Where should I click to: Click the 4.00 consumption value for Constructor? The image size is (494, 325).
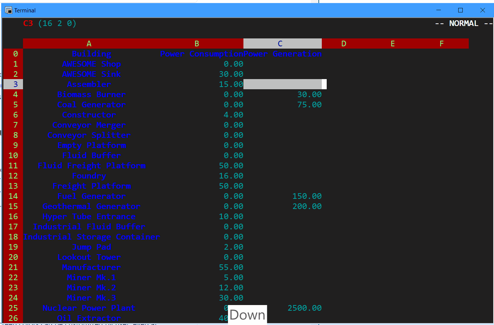point(234,115)
